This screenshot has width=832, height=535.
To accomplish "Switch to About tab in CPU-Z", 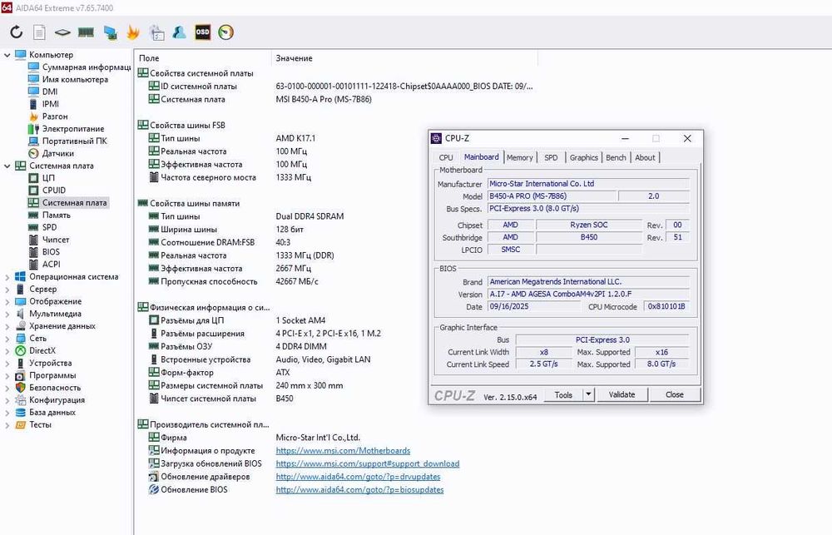I will (645, 157).
